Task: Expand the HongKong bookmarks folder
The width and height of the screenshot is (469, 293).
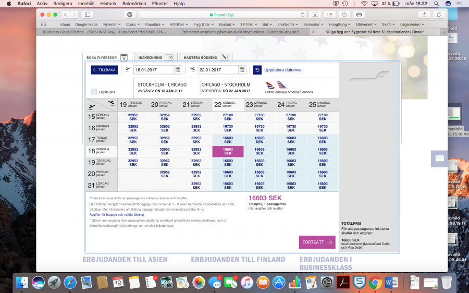Action: (x=338, y=24)
